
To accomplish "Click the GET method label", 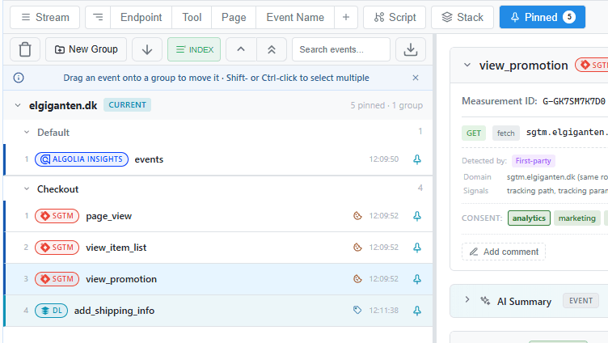I will coord(474,133).
